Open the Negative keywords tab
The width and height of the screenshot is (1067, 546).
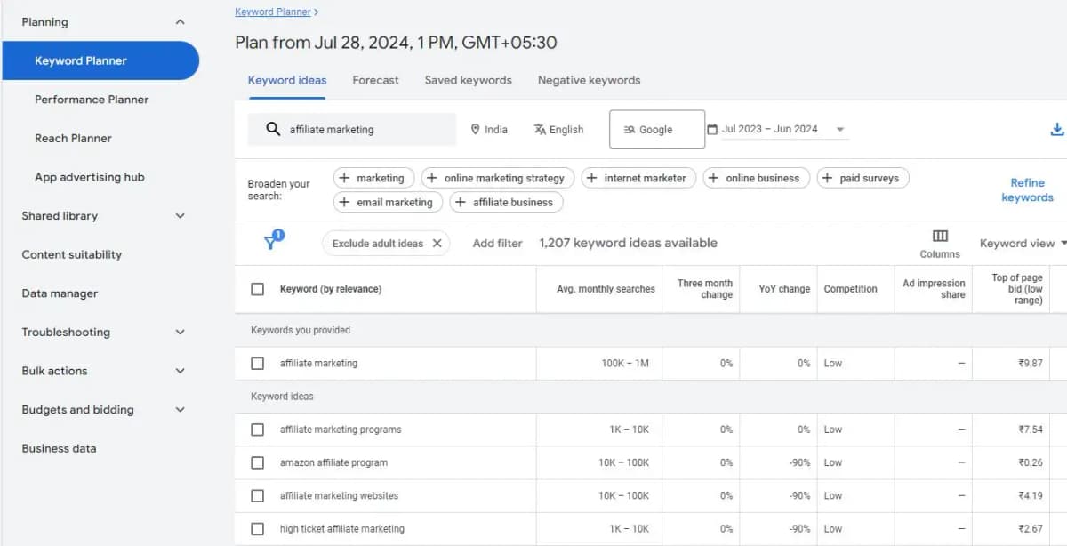[589, 80]
